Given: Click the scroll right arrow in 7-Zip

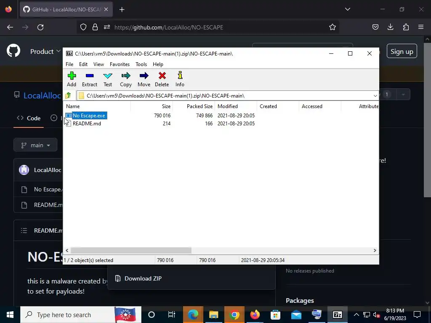Looking at the screenshot, I should coord(375,250).
